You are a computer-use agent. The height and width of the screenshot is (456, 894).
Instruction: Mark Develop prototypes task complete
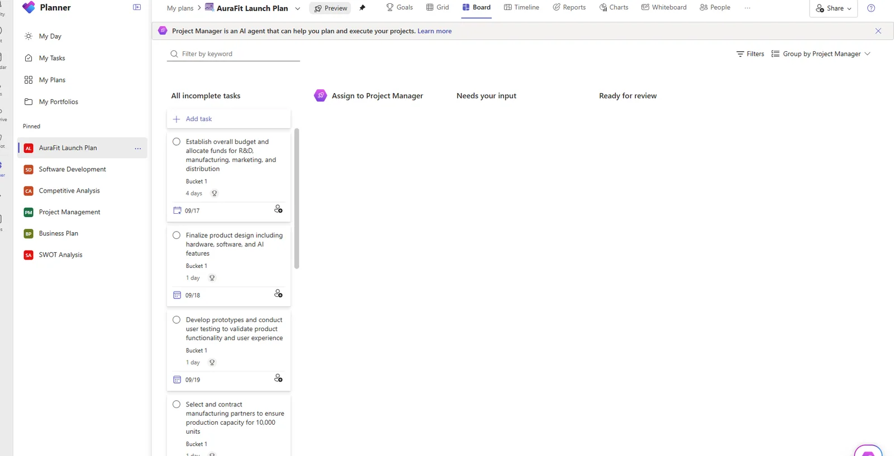[x=177, y=320]
